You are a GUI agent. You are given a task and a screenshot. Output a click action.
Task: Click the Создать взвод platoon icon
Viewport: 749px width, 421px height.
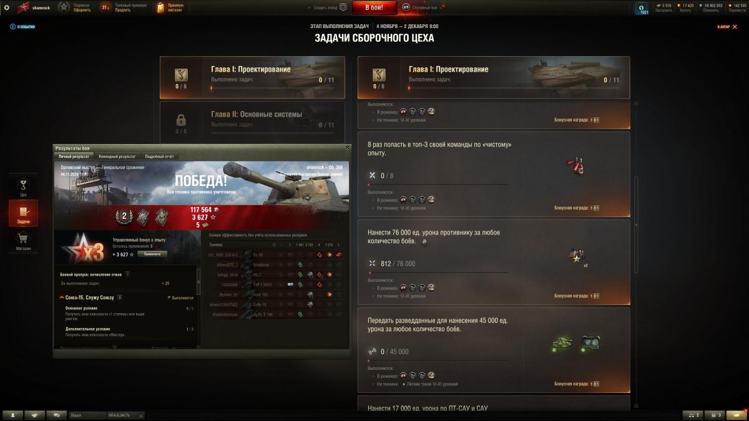[x=343, y=7]
